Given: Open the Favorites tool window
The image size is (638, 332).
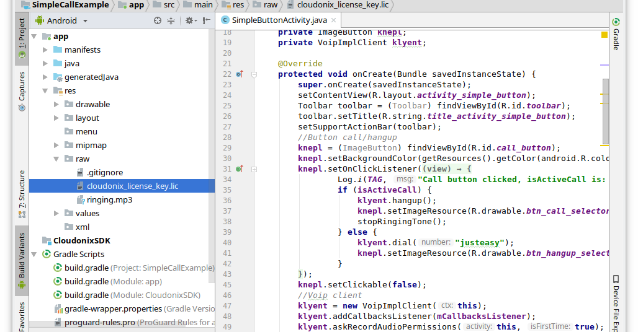Looking at the screenshot, I should 22,317.
